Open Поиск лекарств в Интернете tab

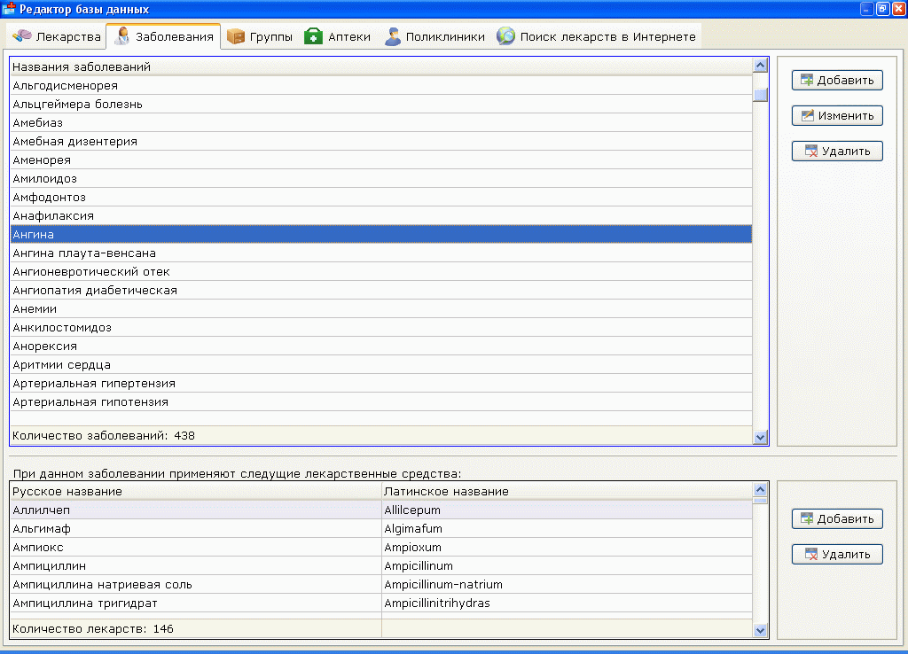click(x=597, y=36)
